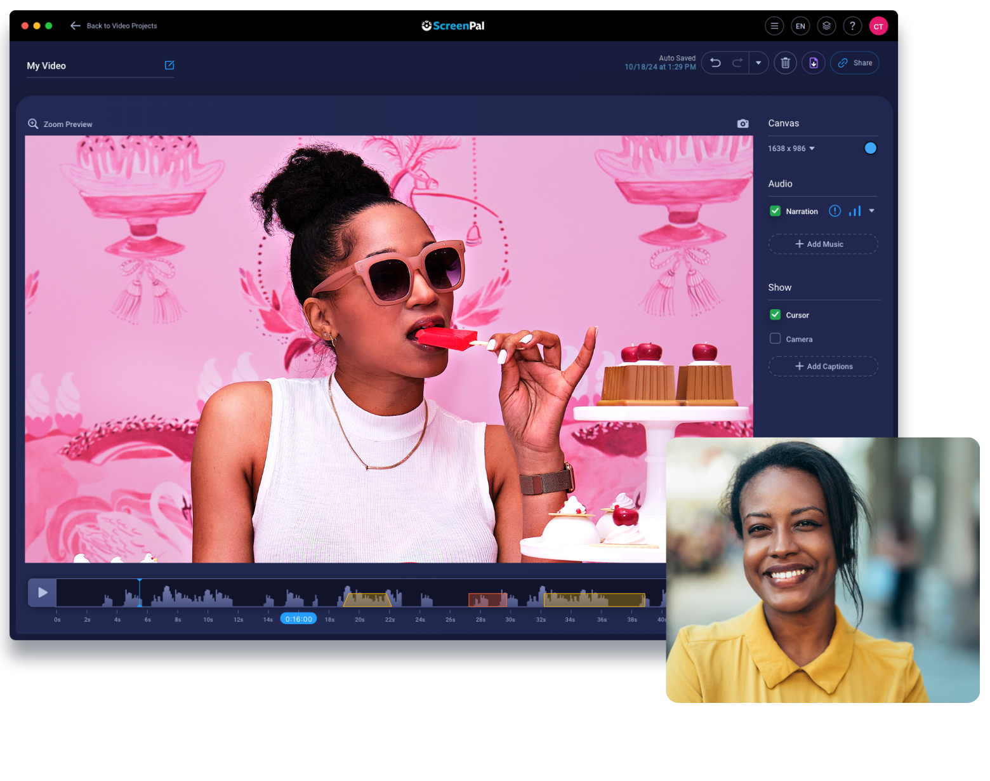Viewport: 990px width, 781px height.
Task: Take a snapshot using the camera icon
Action: click(742, 123)
